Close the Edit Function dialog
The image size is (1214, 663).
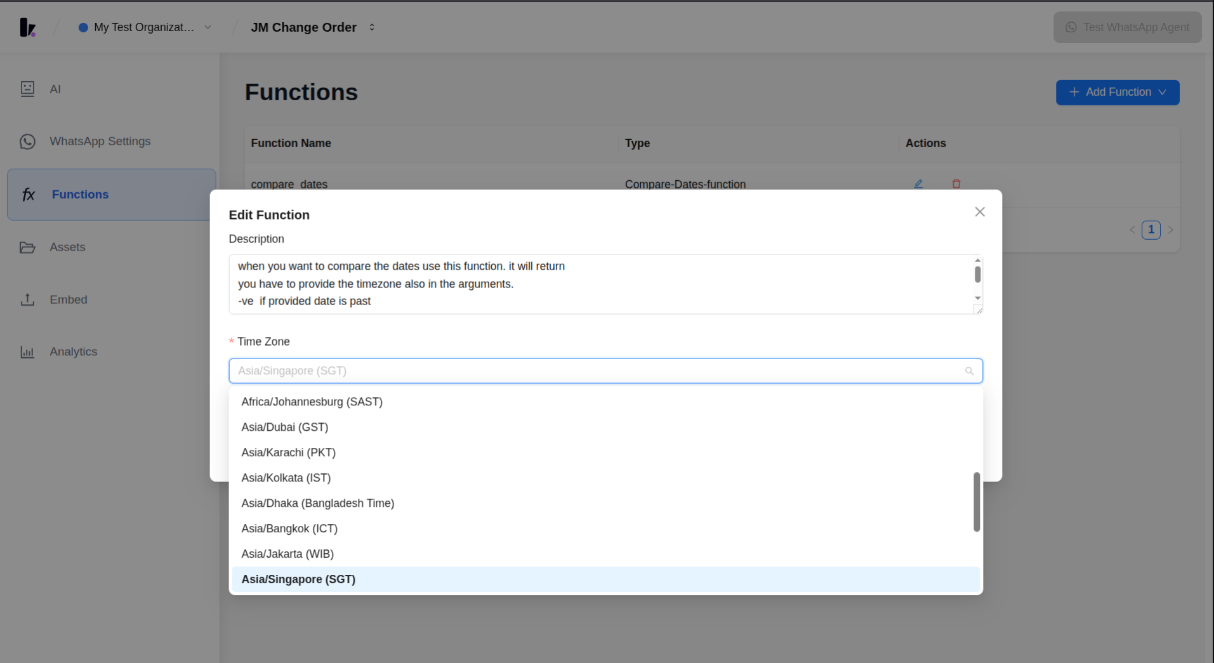979,212
